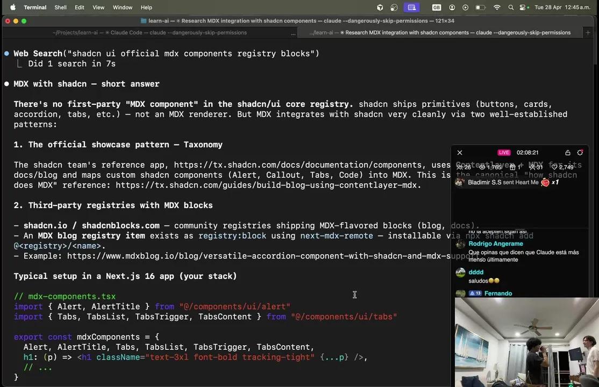Image resolution: width=599 pixels, height=387 pixels.
Task: Click the 'export const mdxComponents' code line
Action: 87,337
